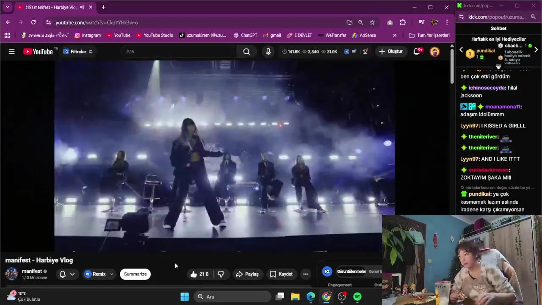Open the Windows Start menu
This screenshot has width=542, height=305.
[x=185, y=297]
